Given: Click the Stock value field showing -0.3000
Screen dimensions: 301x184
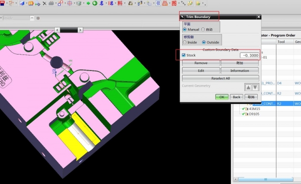Looking at the screenshot, I should click(249, 55).
